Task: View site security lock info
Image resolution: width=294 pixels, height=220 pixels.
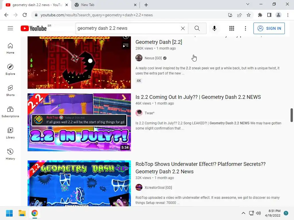Action: (36, 15)
